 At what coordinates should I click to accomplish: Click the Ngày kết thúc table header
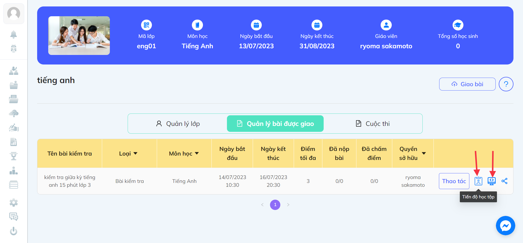tap(273, 153)
